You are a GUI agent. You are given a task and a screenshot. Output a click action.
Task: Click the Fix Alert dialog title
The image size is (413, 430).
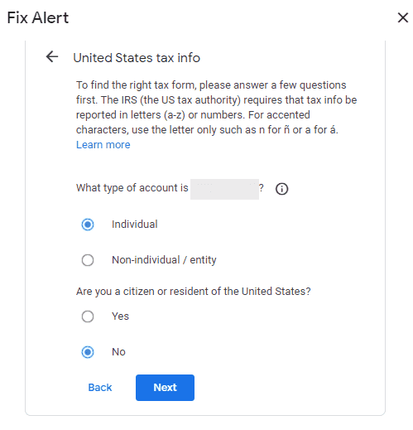pos(38,18)
